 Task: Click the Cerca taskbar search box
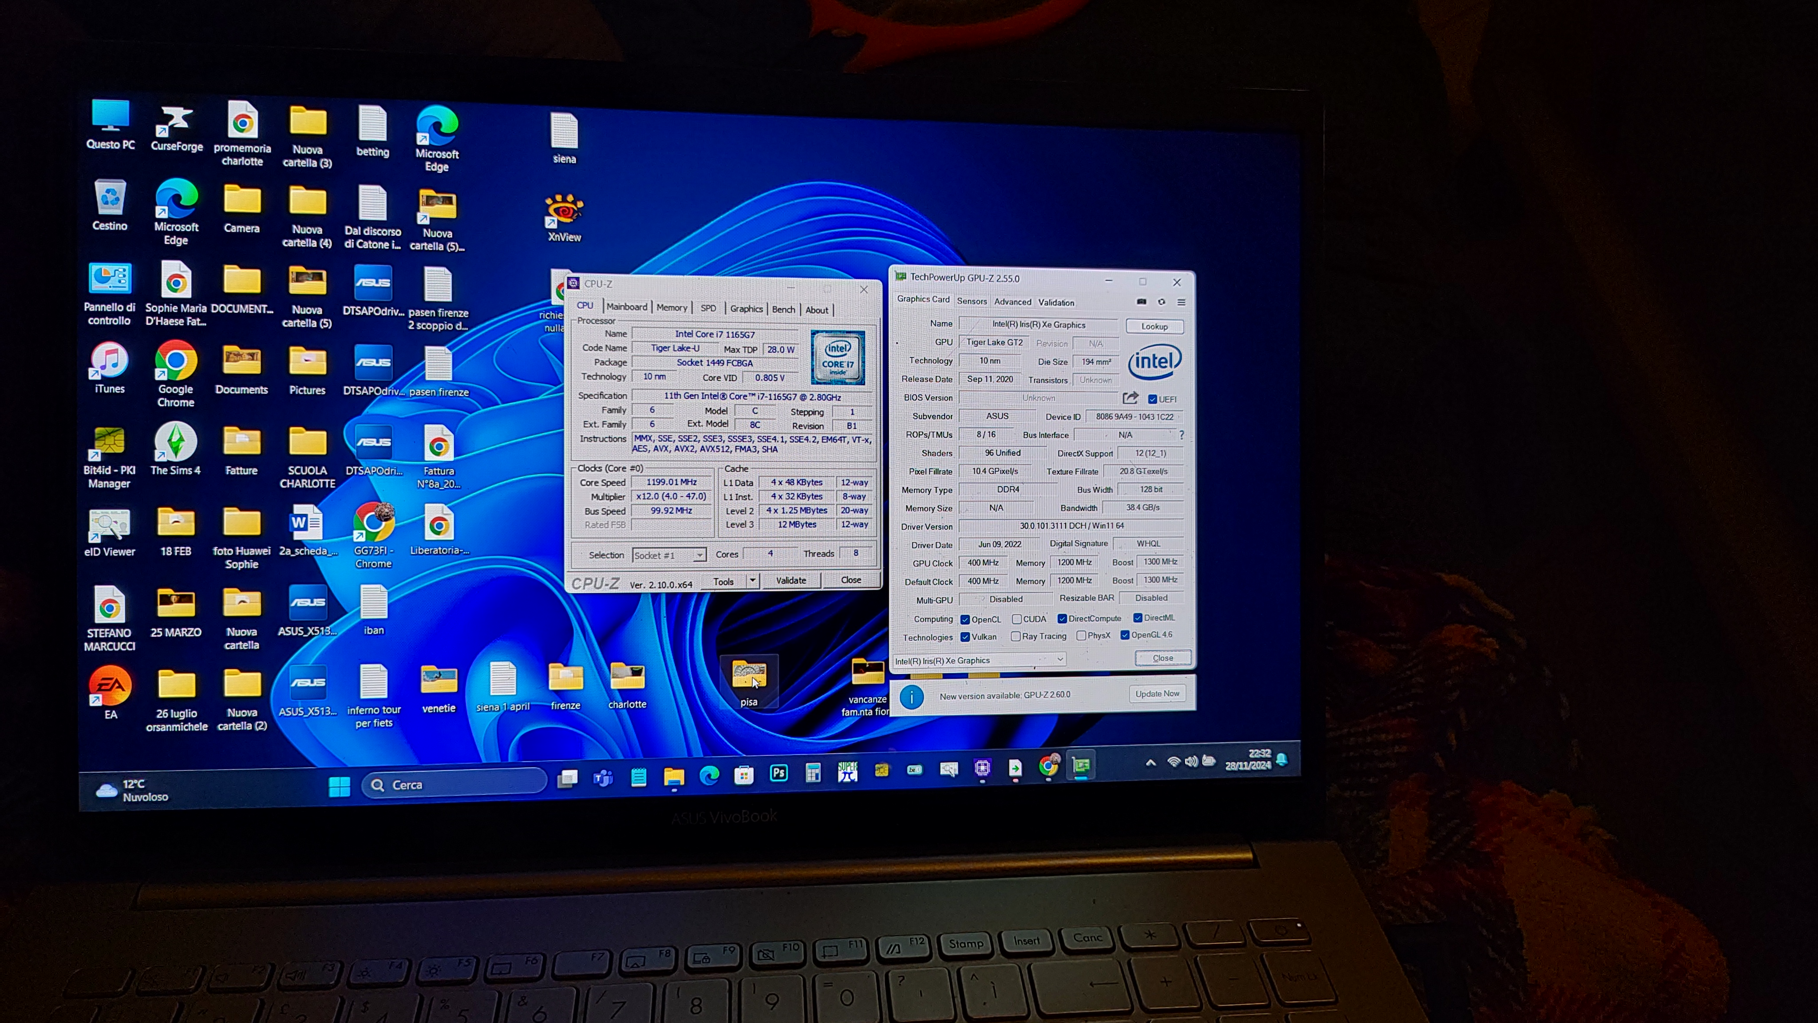point(454,785)
